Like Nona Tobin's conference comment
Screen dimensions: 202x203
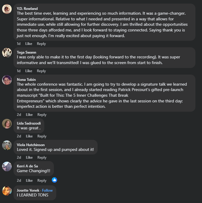[x=29, y=115]
